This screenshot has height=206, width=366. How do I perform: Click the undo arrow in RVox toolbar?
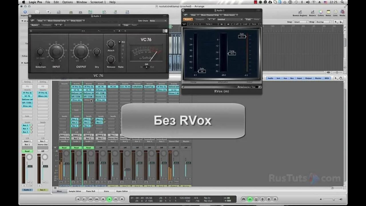190,24
